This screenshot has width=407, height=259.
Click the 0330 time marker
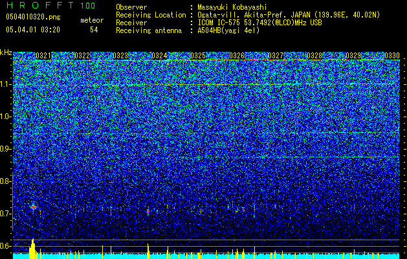point(392,56)
